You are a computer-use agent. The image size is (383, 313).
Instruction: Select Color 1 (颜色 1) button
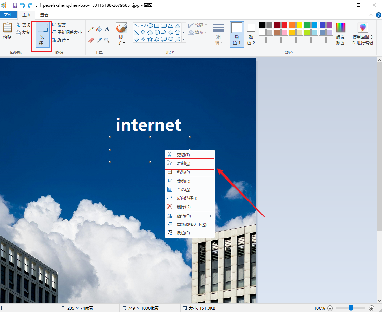coord(237,34)
